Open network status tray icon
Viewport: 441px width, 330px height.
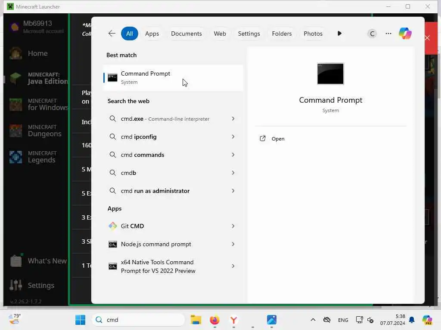[x=359, y=320]
